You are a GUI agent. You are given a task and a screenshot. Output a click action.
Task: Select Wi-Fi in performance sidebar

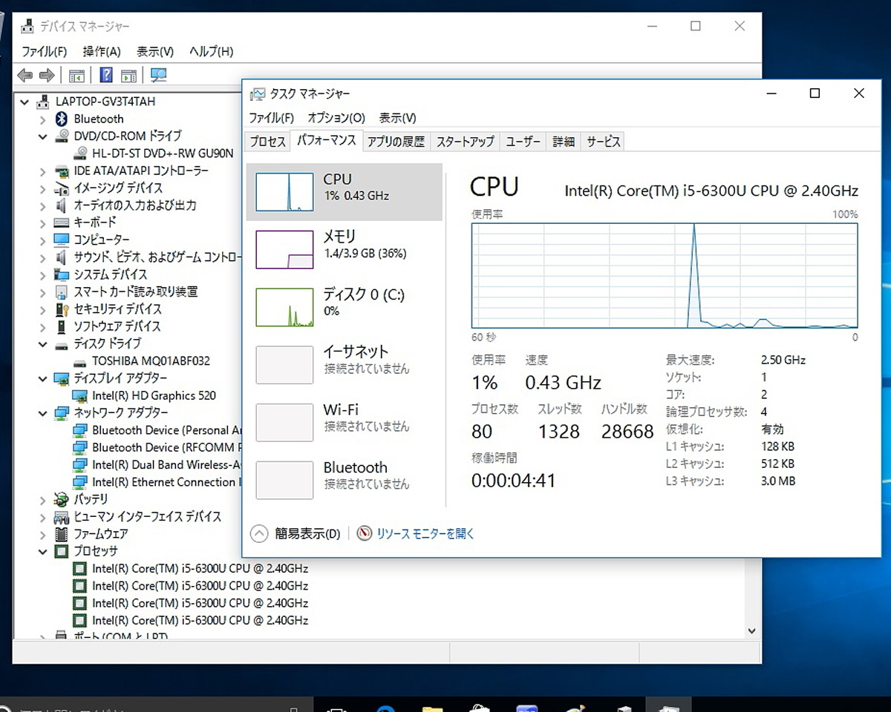pyautogui.click(x=344, y=423)
